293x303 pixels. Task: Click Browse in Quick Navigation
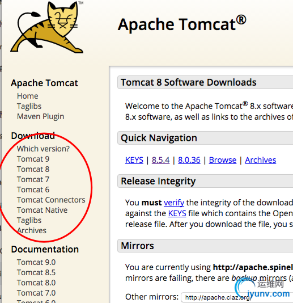[x=223, y=160]
